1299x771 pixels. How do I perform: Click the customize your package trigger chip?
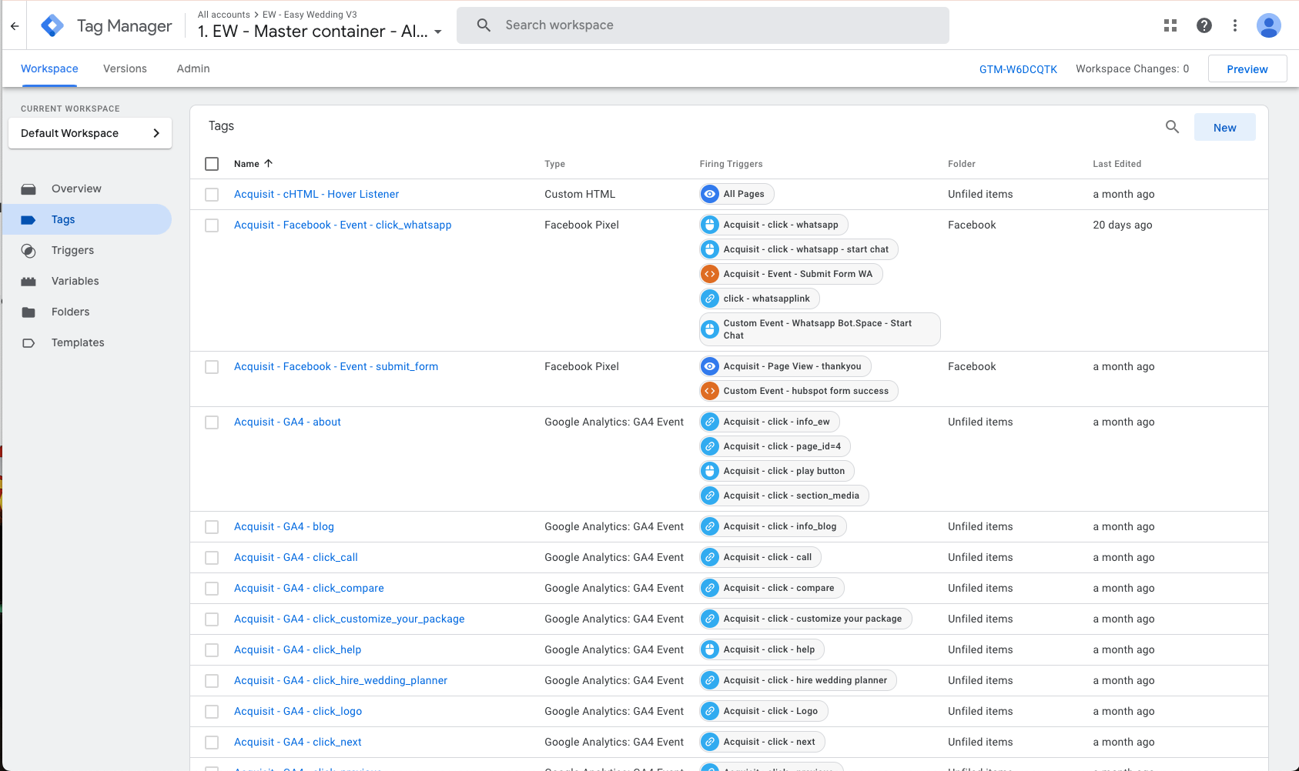point(805,619)
